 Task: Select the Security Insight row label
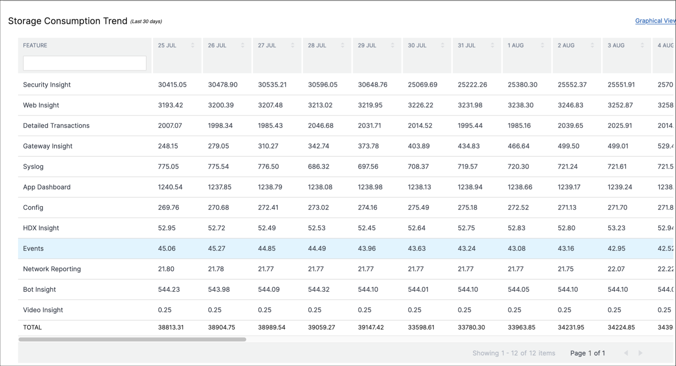47,85
